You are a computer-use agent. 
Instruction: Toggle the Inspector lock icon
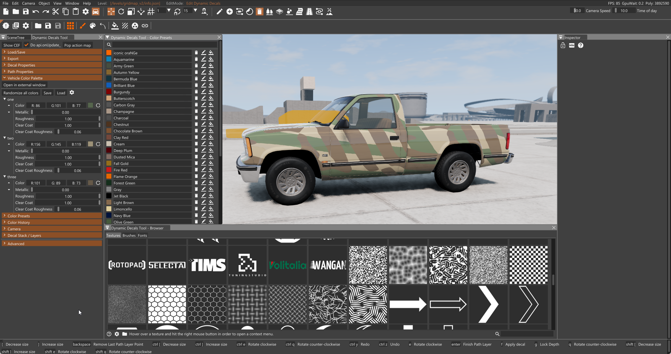563,45
